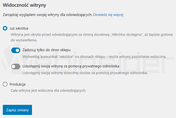176x118 pixels.
Task: Enable the private link sharing toggle switch
Action: pyautogui.click(x=16, y=67)
